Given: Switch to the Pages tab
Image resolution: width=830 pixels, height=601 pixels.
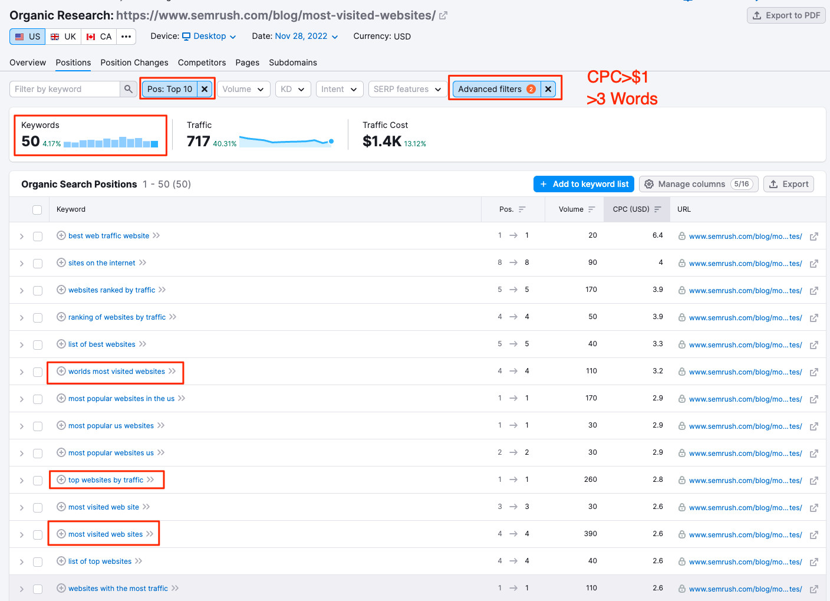Looking at the screenshot, I should [248, 63].
